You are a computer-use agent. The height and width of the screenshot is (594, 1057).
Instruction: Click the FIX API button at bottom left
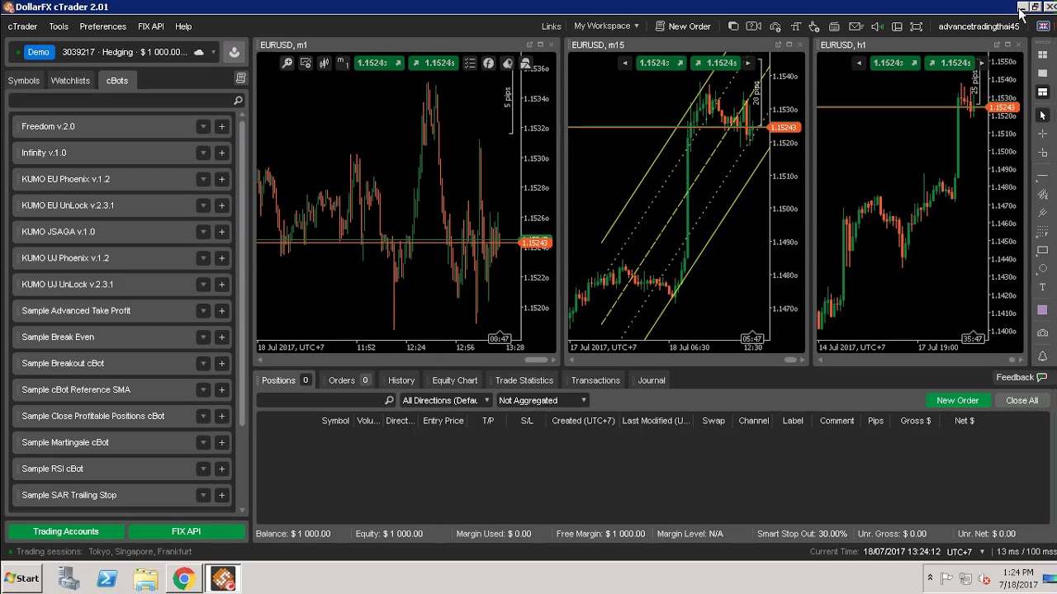pos(186,531)
